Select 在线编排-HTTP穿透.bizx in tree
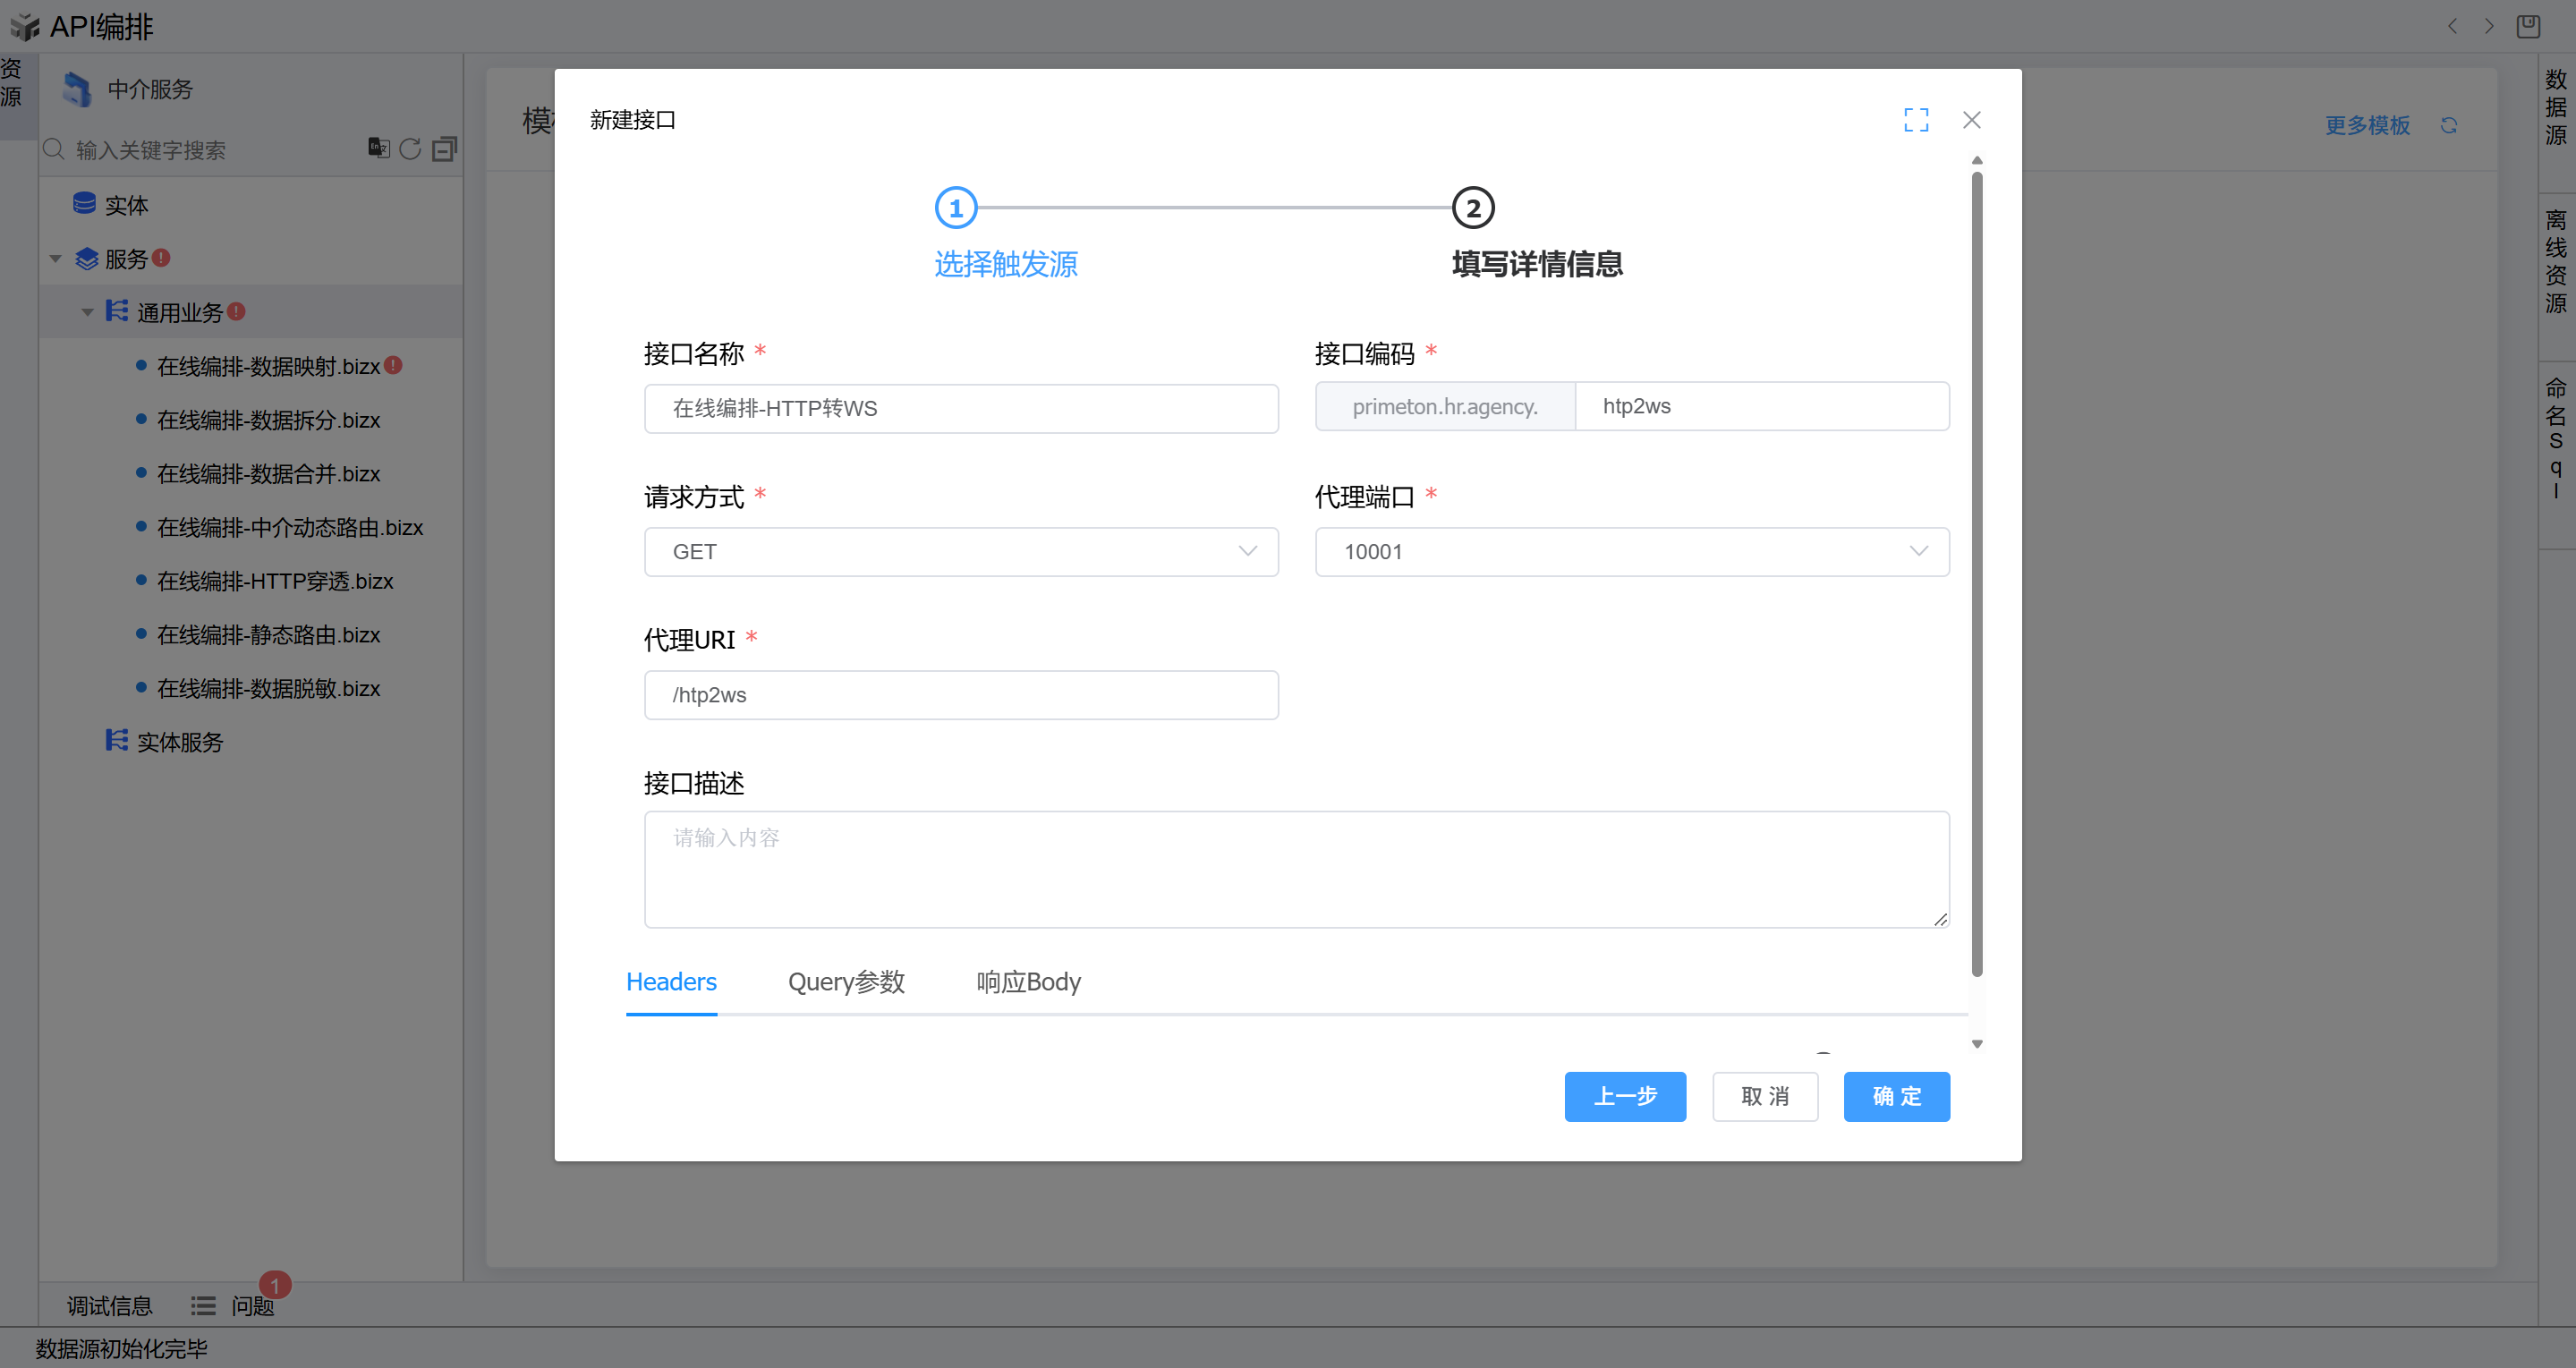The height and width of the screenshot is (1368, 2576). 275,581
